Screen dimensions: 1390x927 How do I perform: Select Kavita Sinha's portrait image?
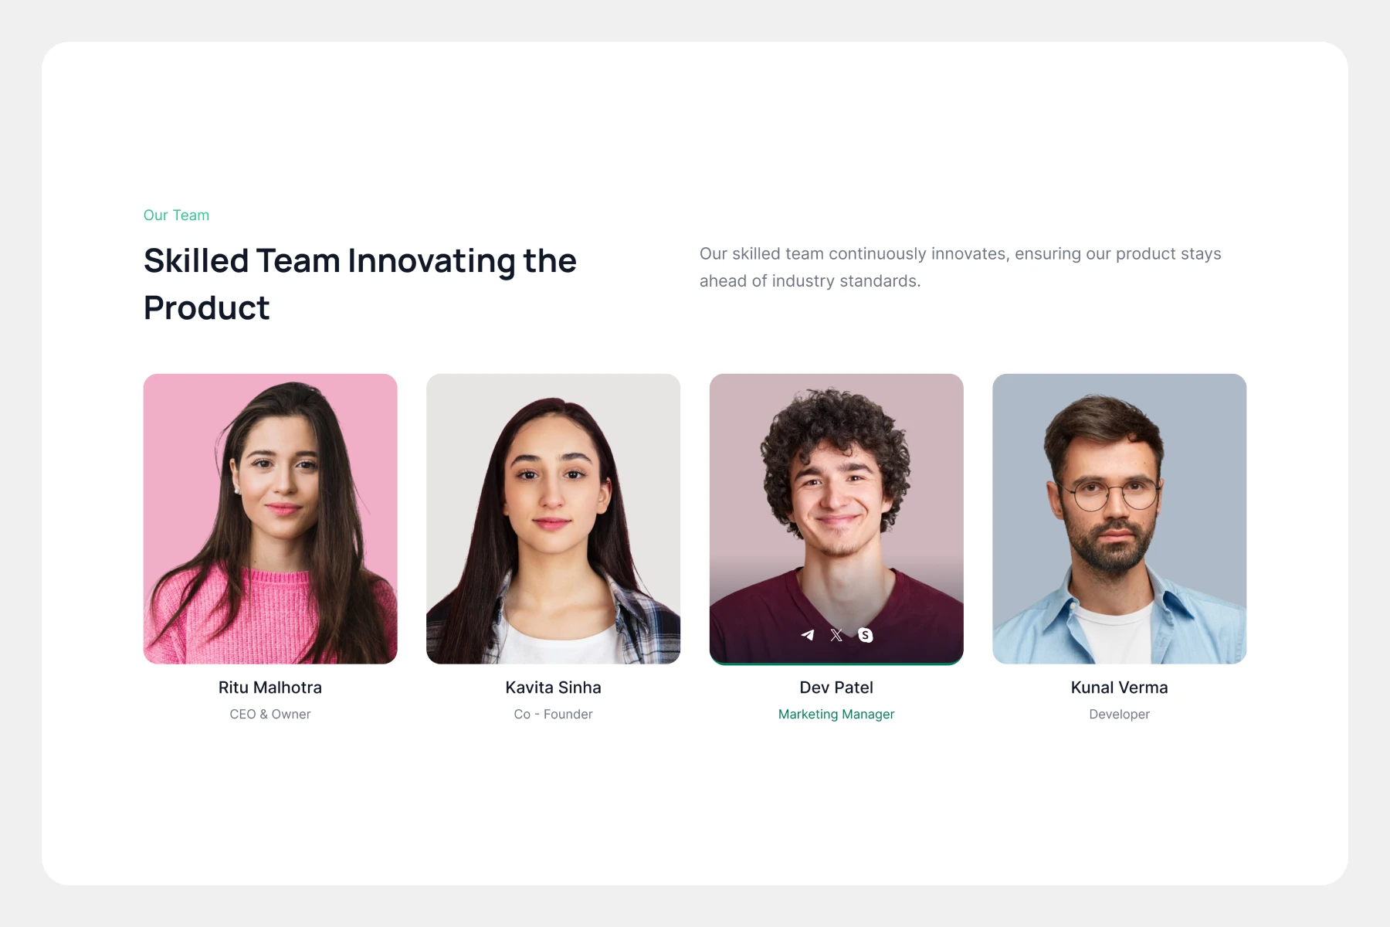point(553,519)
